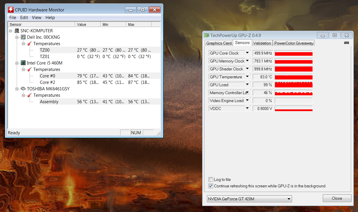Open the VDDC sensor dropdown

point(247,108)
